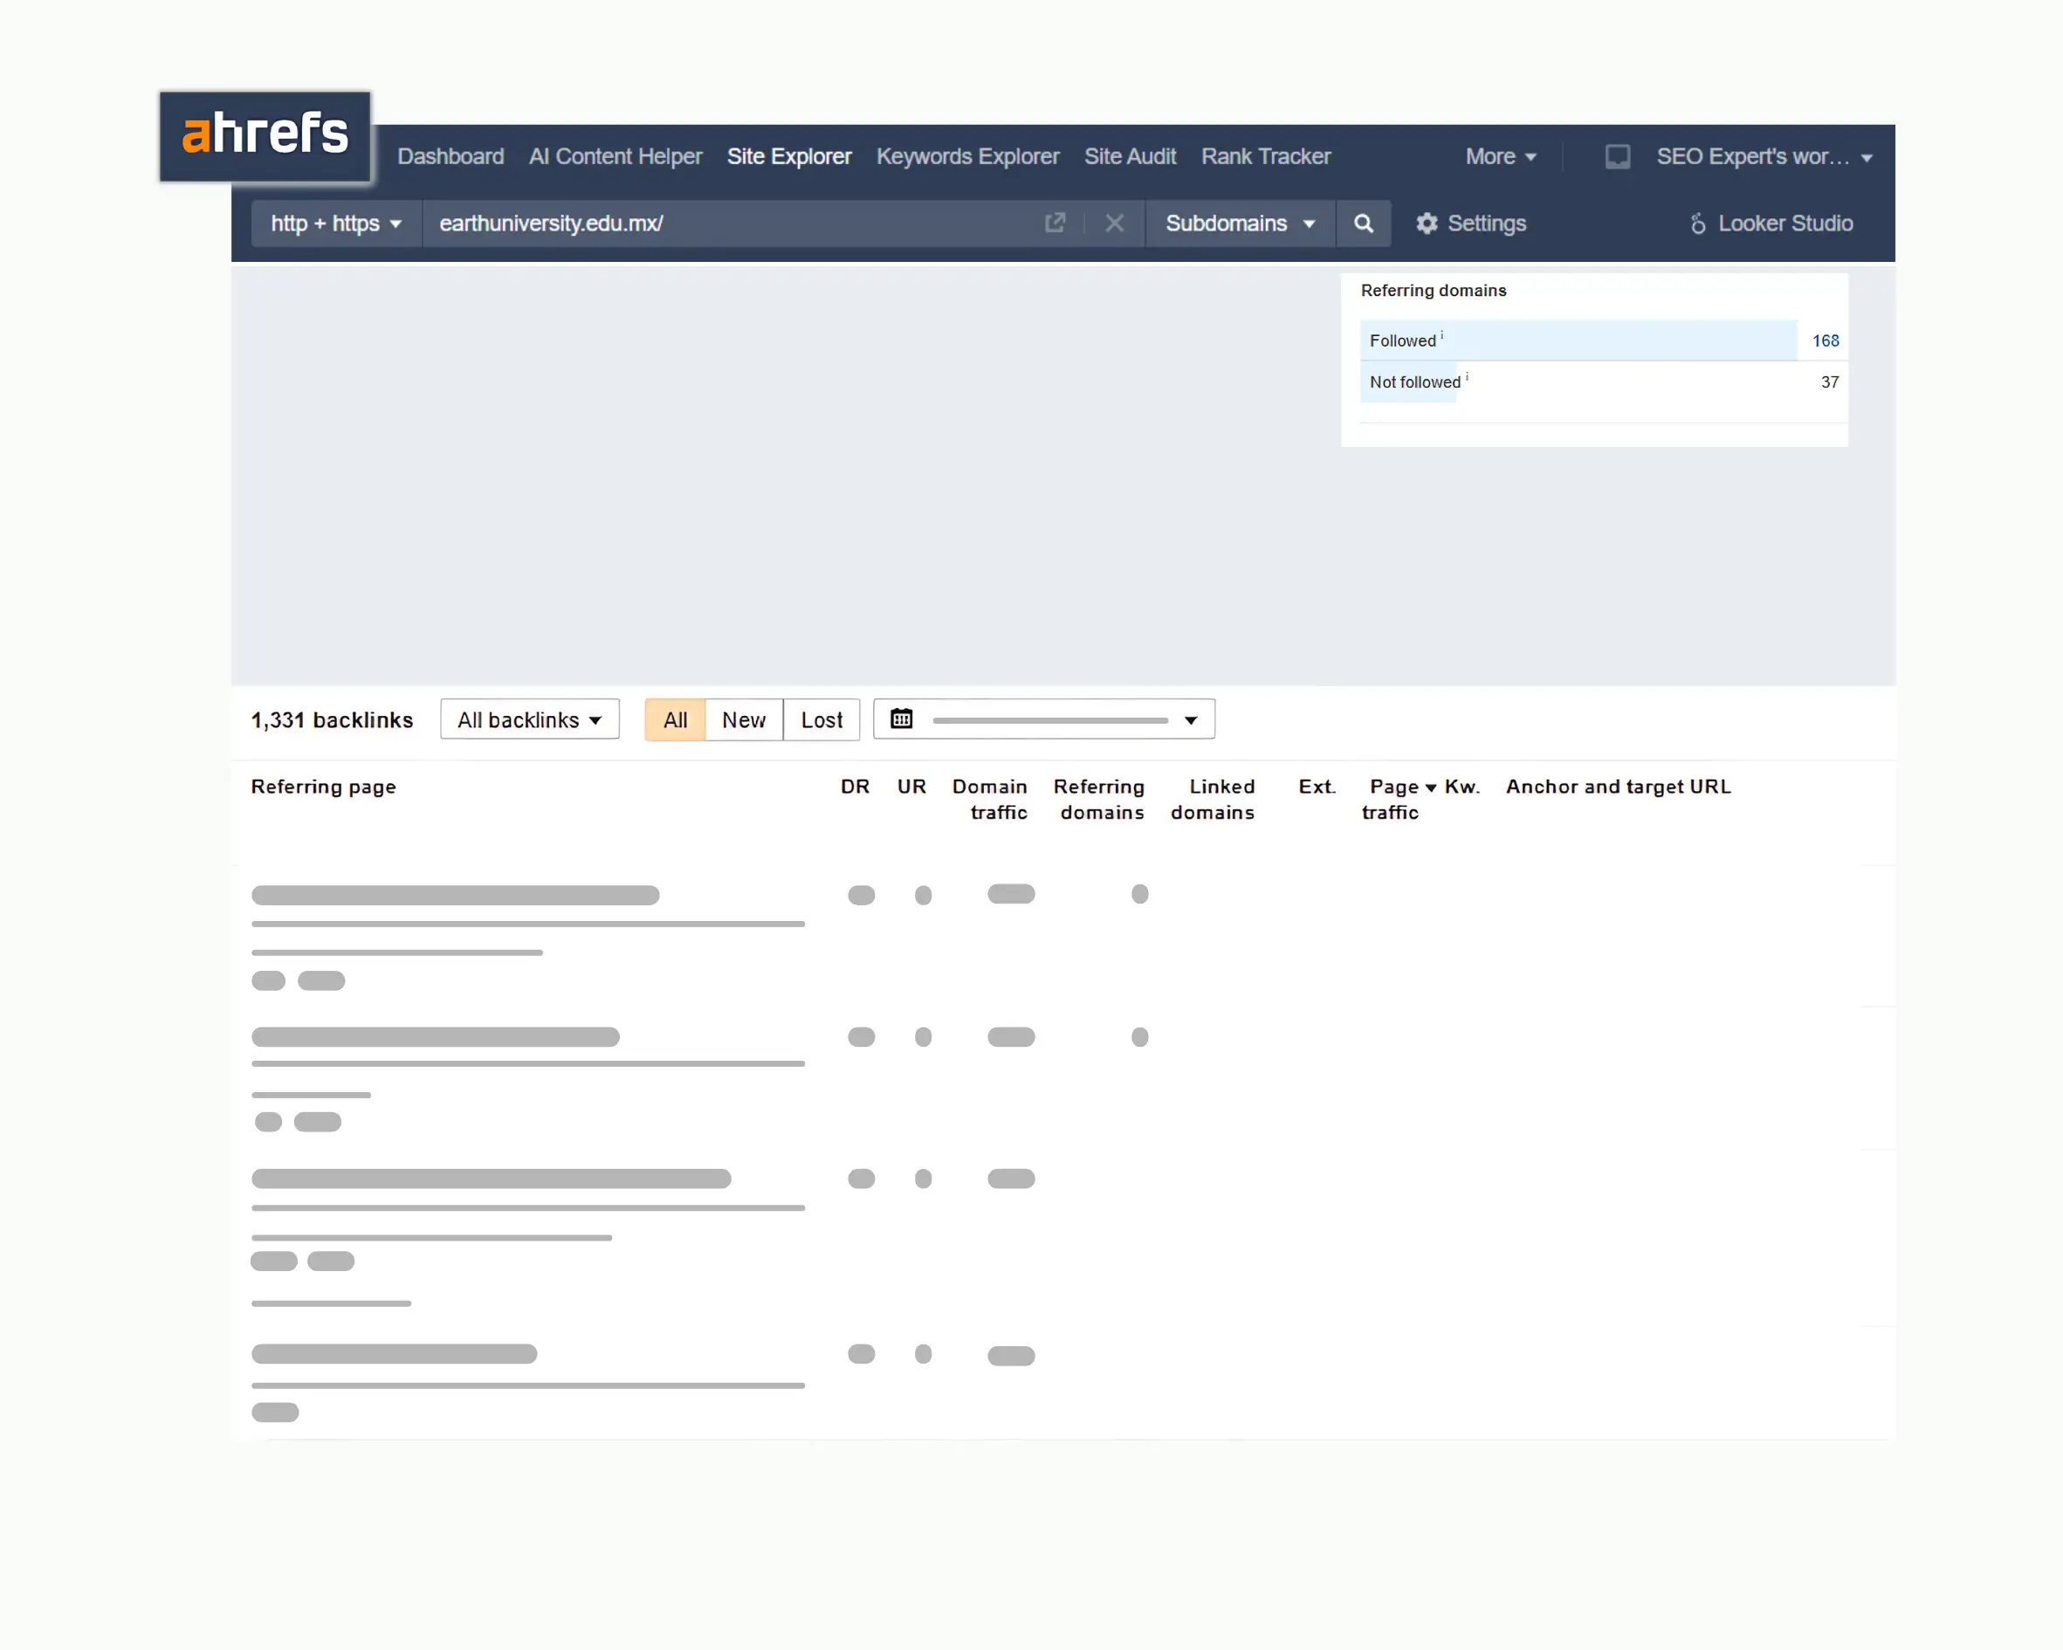This screenshot has width=2063, height=1650.
Task: Switch to Lost backlinks
Action: pyautogui.click(x=821, y=719)
